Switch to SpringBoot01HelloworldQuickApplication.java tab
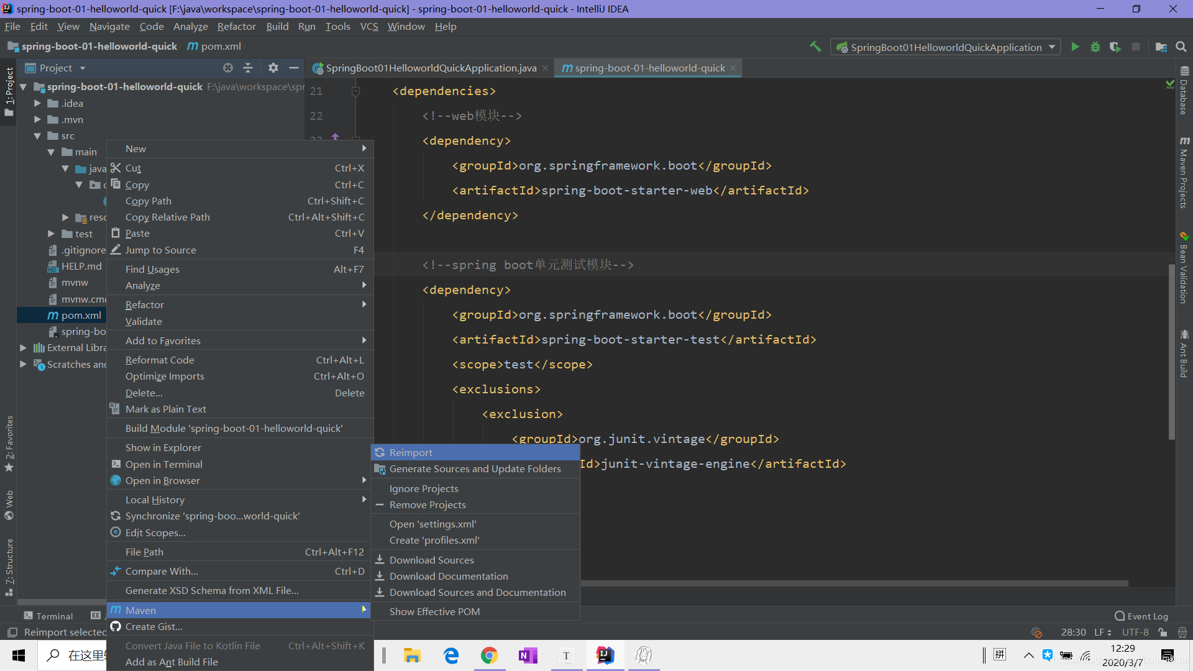This screenshot has height=671, width=1193. pos(430,68)
